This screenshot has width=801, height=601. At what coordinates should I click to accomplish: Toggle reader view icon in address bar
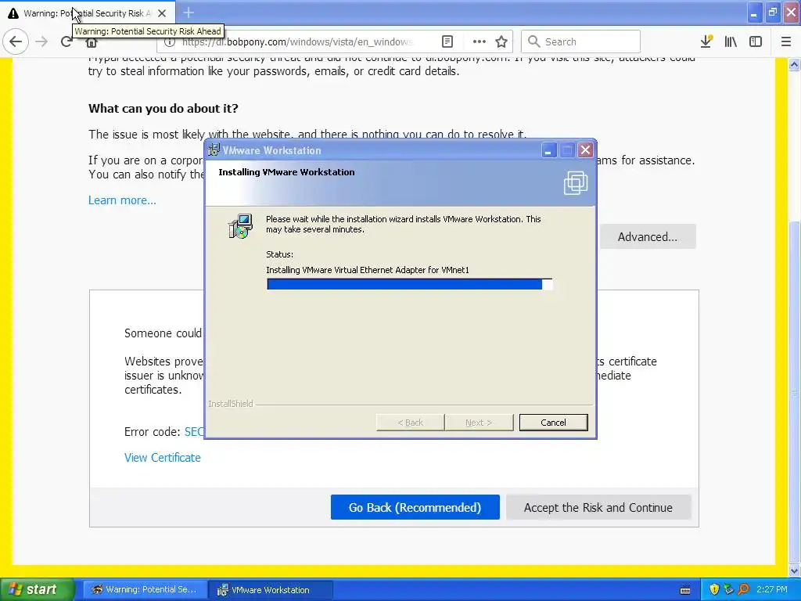pyautogui.click(x=447, y=41)
